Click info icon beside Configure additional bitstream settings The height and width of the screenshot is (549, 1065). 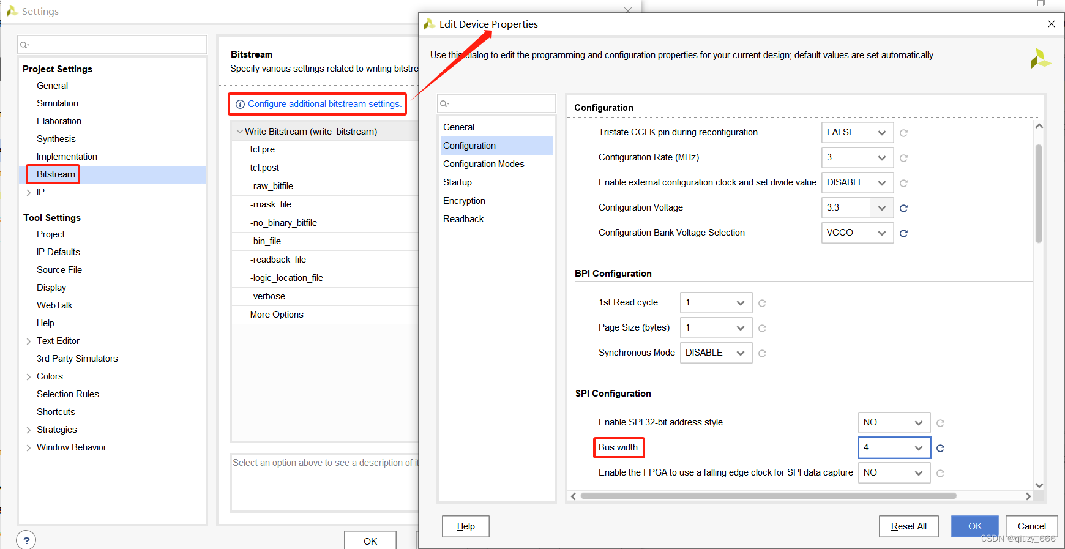click(x=240, y=105)
